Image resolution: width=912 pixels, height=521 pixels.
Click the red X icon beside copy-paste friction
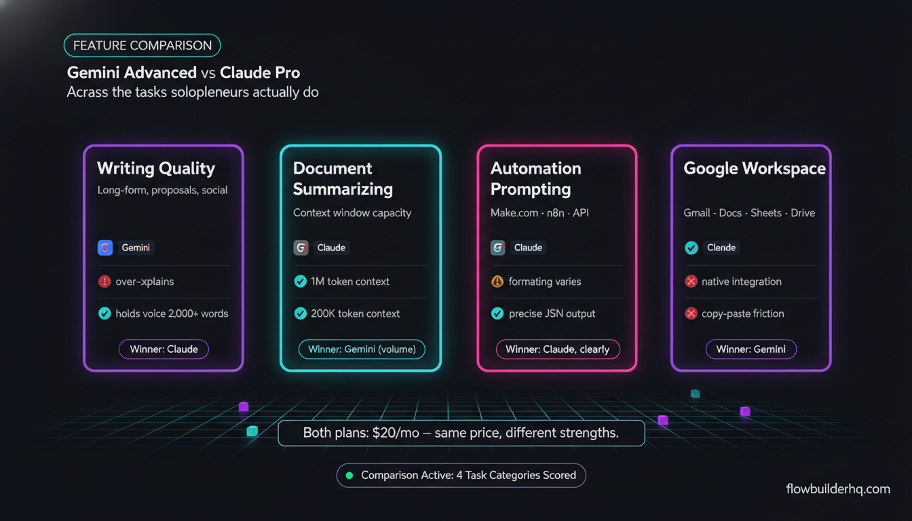[691, 313]
